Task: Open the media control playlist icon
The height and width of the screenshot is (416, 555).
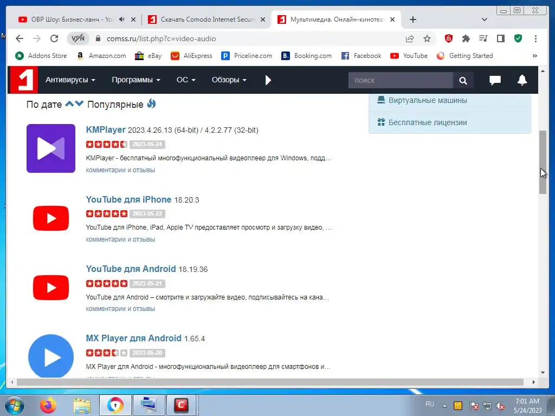Action: (483, 38)
